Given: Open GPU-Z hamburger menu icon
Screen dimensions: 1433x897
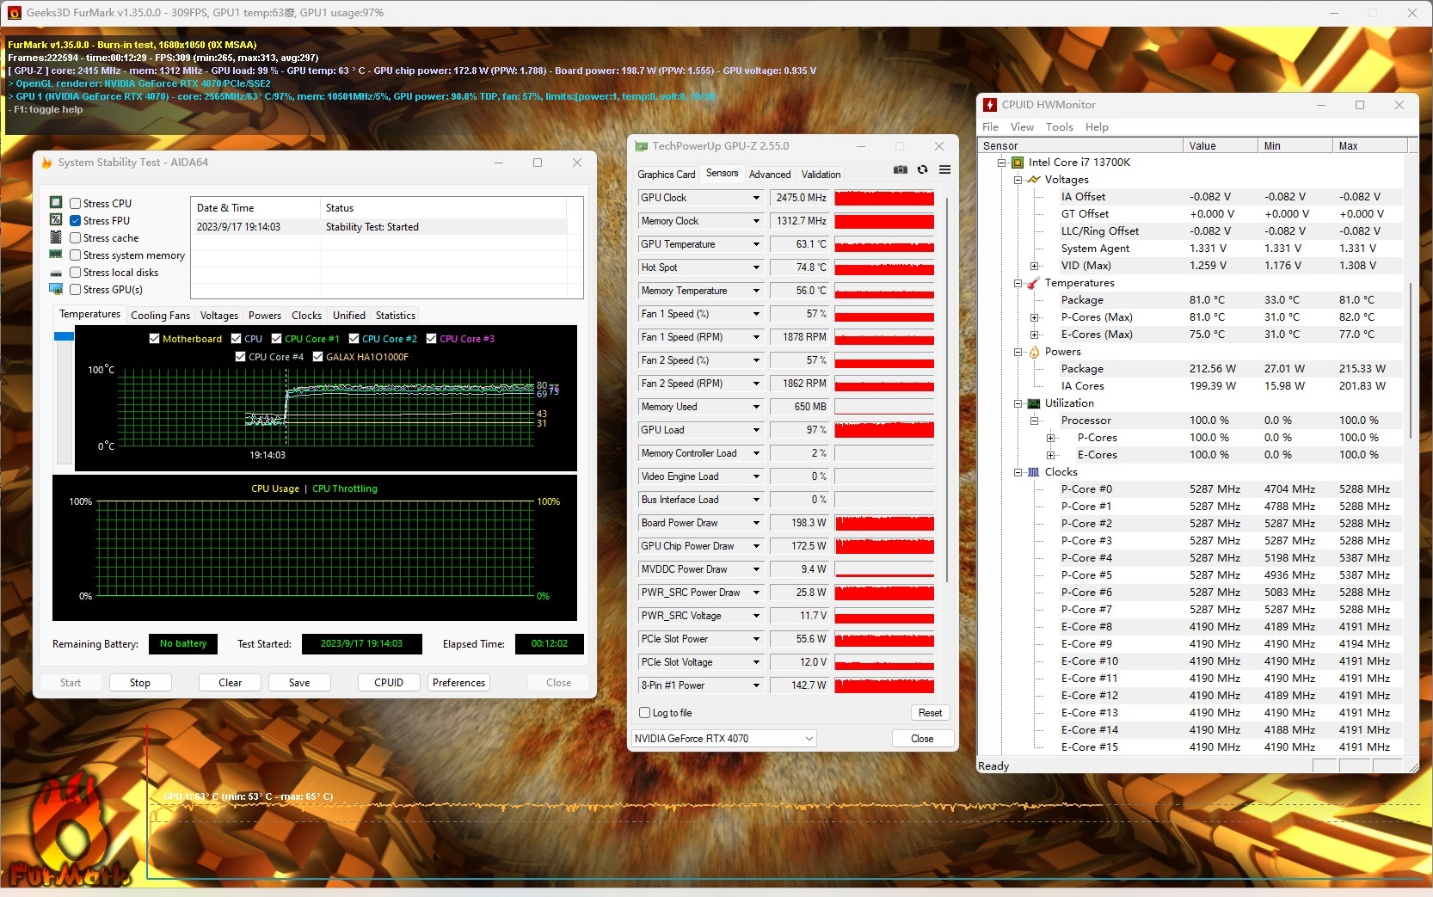Looking at the screenshot, I should [x=944, y=169].
